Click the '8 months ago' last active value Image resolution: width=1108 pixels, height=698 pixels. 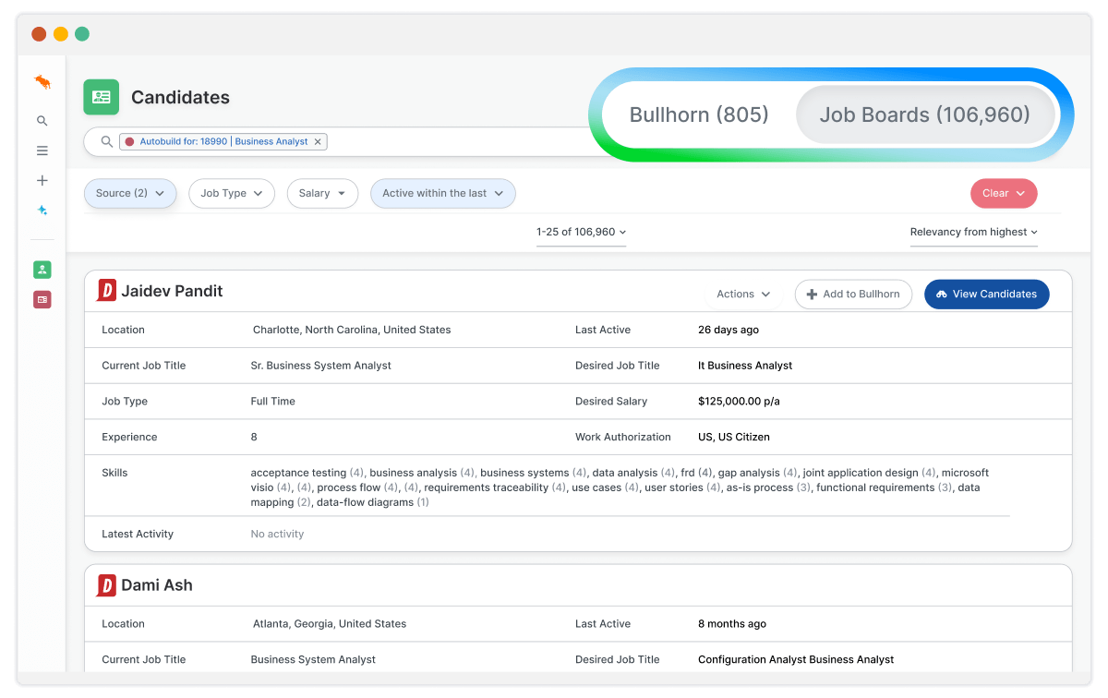point(732,624)
